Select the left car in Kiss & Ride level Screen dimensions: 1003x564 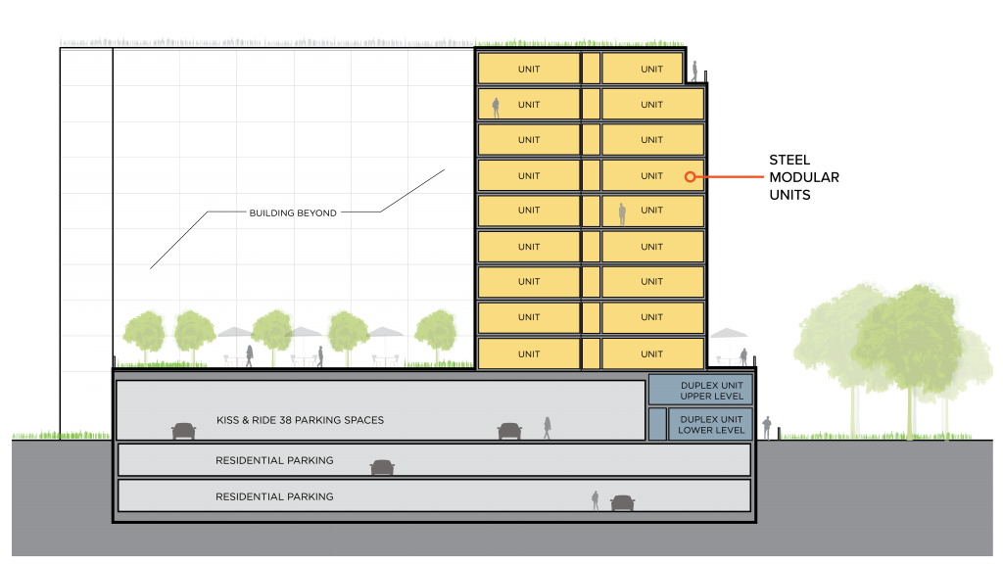pyautogui.click(x=183, y=431)
